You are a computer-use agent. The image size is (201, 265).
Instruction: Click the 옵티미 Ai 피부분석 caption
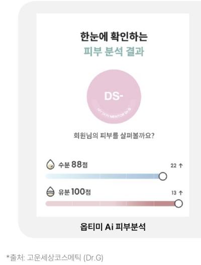tap(113, 227)
